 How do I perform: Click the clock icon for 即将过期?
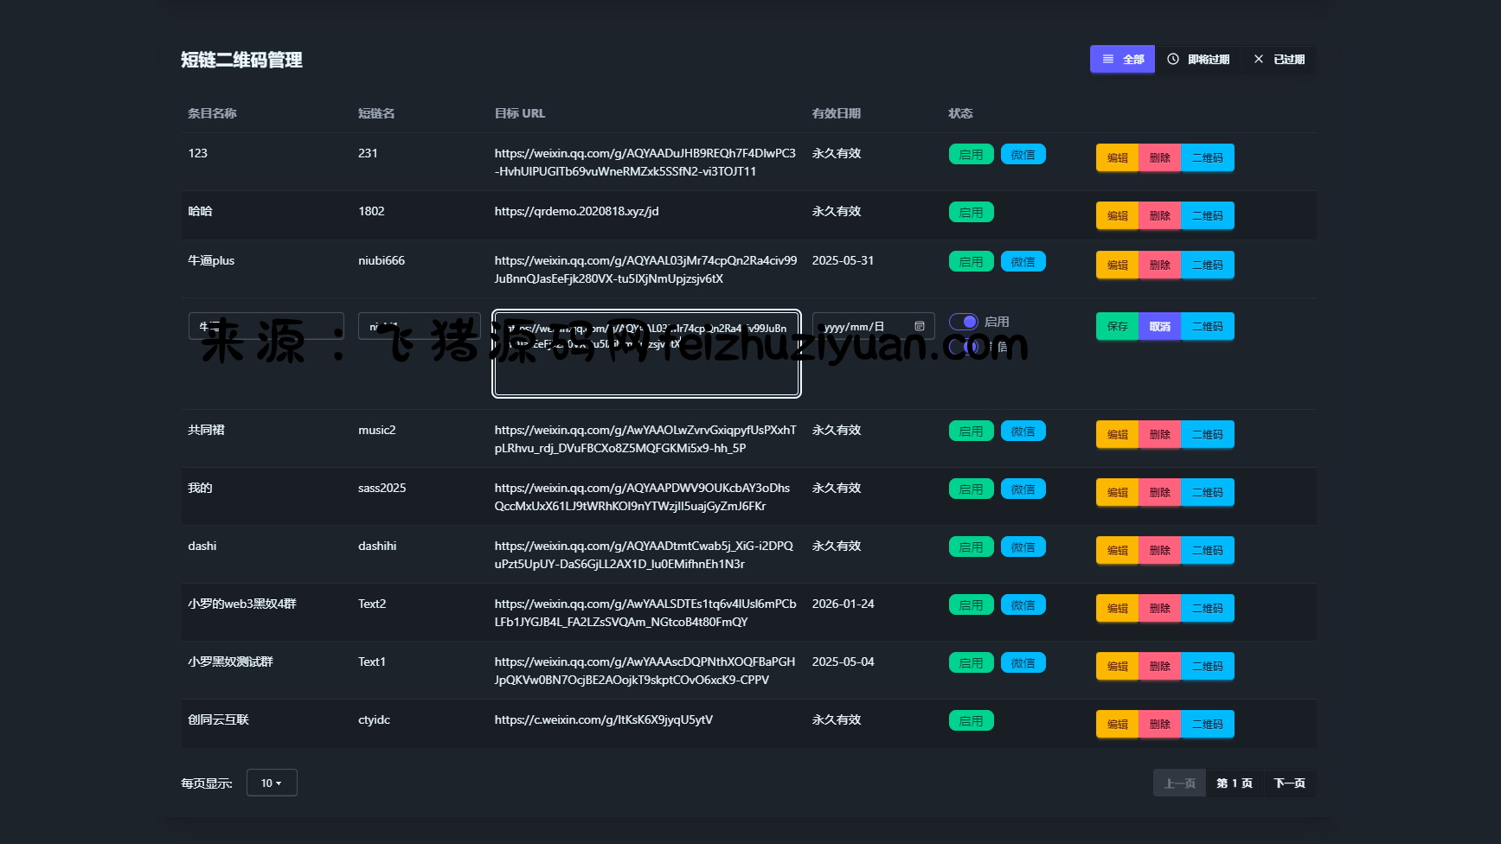(1173, 60)
